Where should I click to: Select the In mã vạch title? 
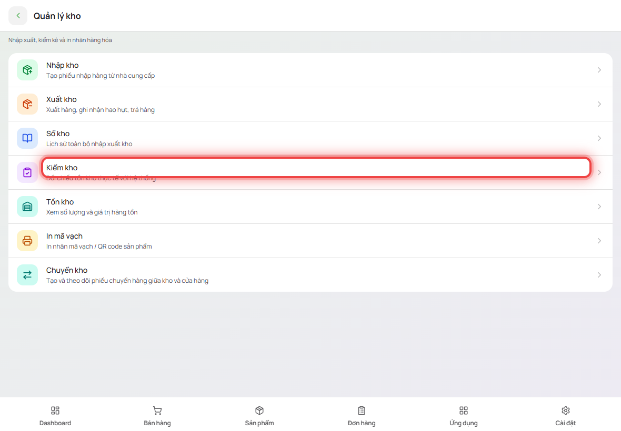click(65, 237)
